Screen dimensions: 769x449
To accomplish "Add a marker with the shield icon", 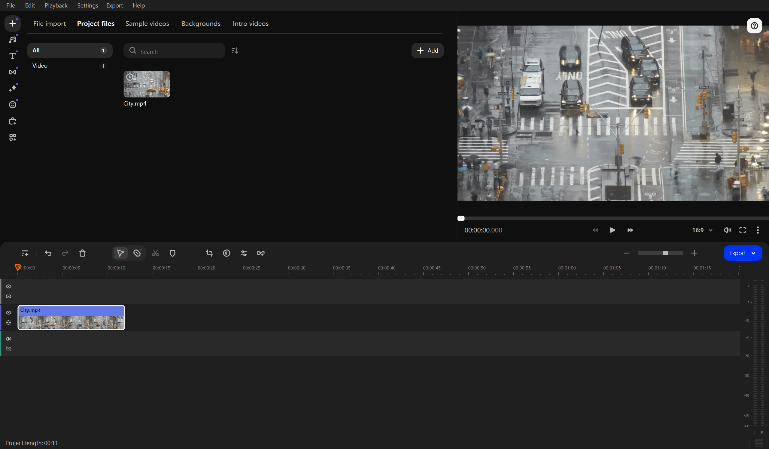I will tap(172, 253).
